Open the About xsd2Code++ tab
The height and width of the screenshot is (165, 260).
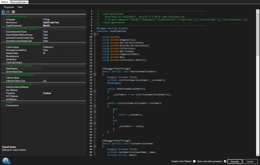pyautogui.click(x=19, y=2)
